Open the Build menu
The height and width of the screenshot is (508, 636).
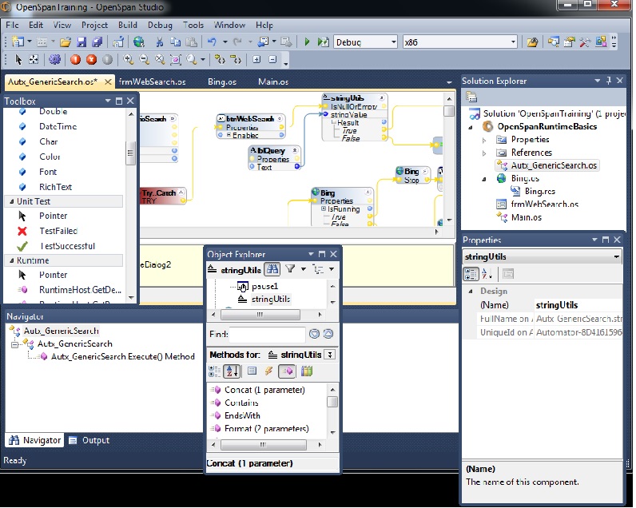click(128, 25)
